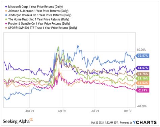Select Procter & Gamble Co legend label

pyautogui.click(x=39, y=24)
